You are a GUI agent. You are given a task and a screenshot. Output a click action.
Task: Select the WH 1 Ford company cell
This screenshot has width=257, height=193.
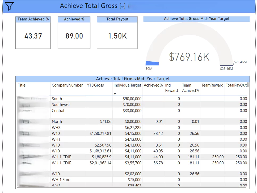(x=61, y=180)
